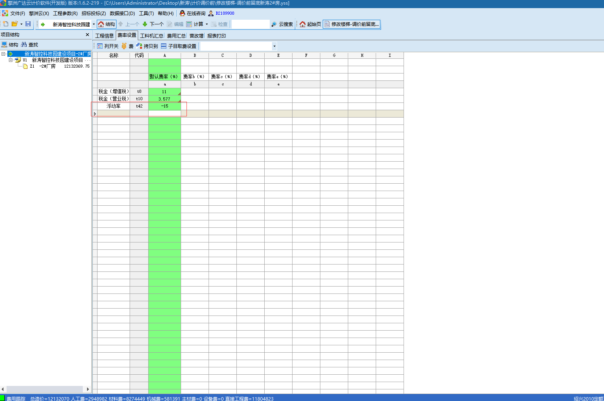Open the 数据接口(D) menu
Viewport: 604px width, 401px height.
click(122, 13)
